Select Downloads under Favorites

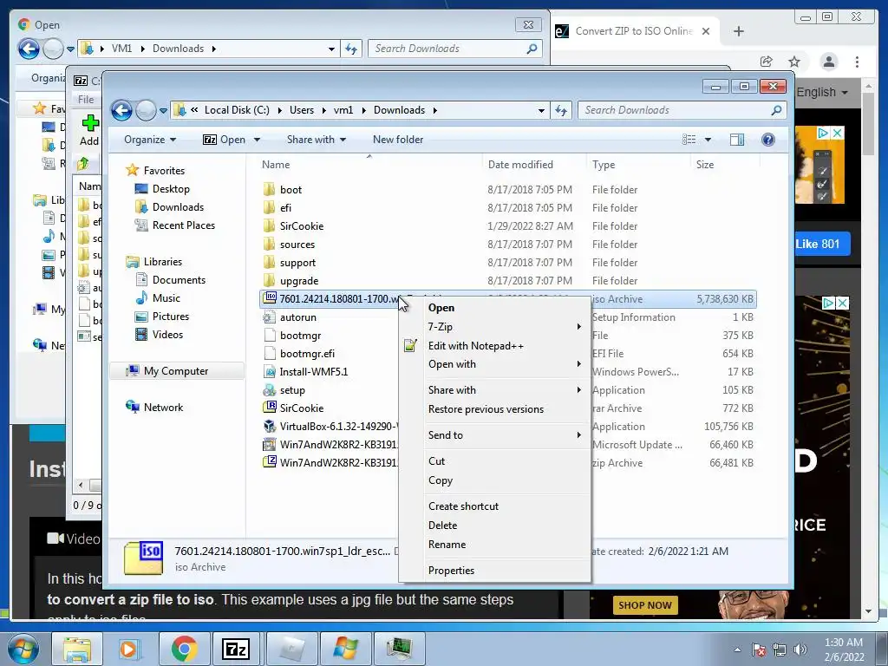click(x=169, y=207)
